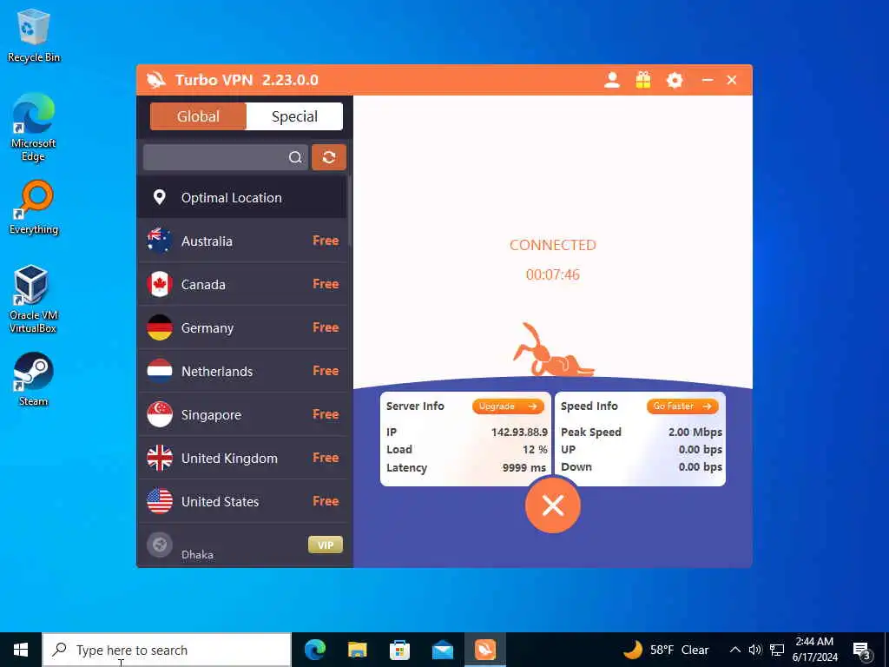Click the Go Faster button in Speed Info
Image resolution: width=889 pixels, height=667 pixels.
(682, 406)
